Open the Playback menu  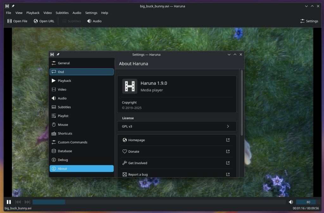tap(33, 13)
